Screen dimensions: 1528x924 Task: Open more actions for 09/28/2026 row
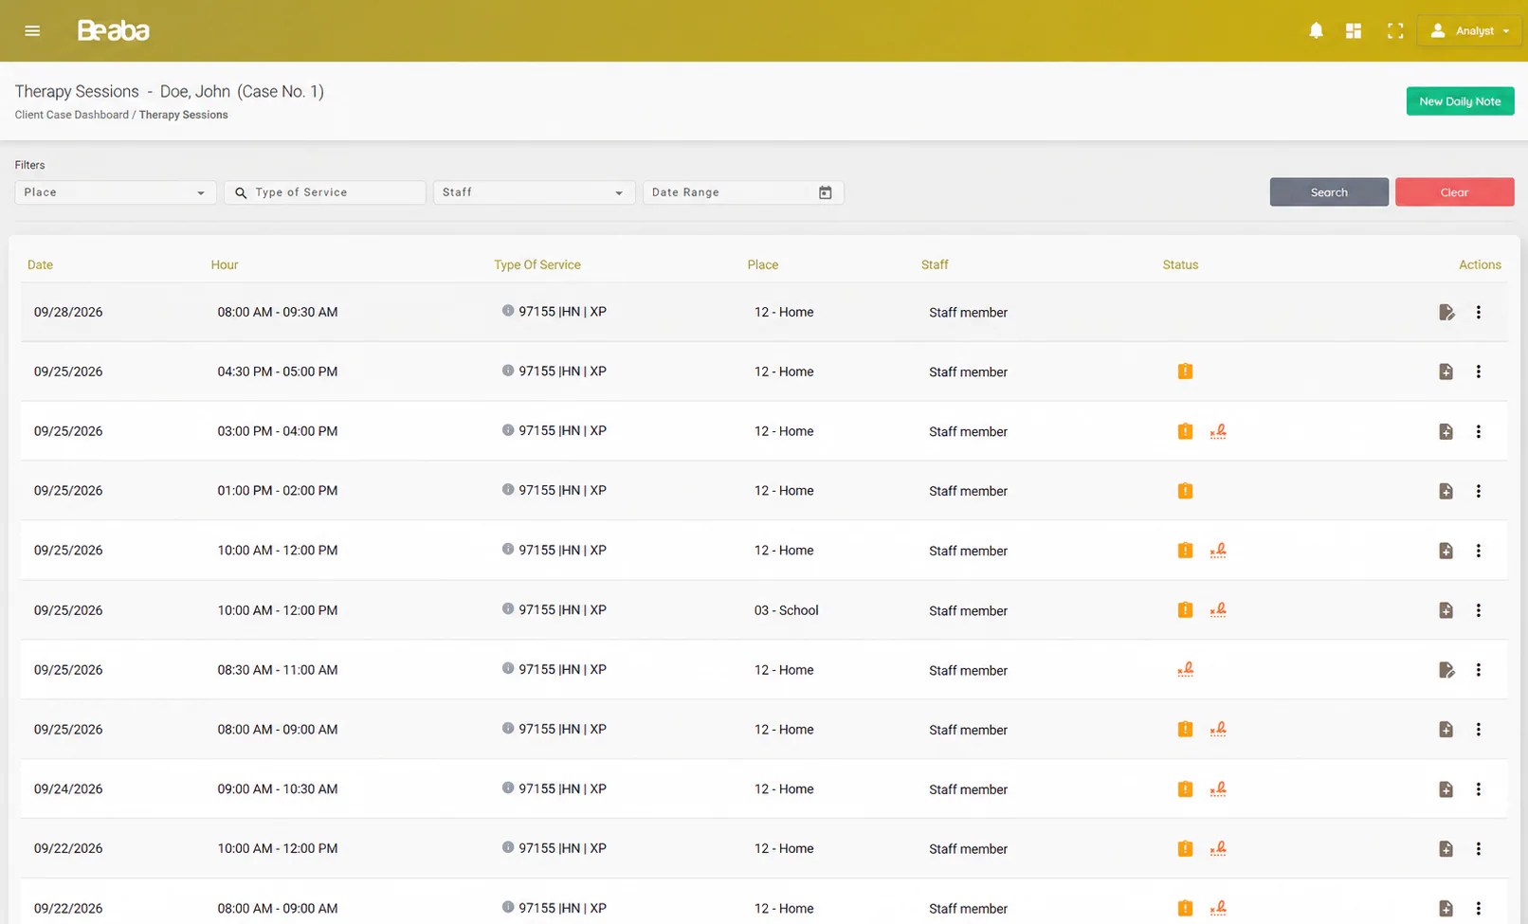click(x=1478, y=312)
